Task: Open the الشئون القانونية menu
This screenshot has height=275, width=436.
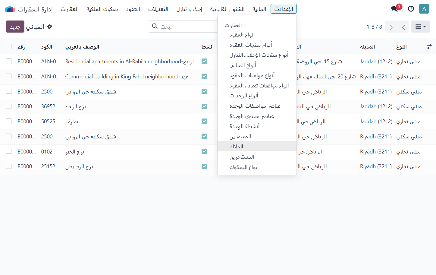Action: (227, 9)
